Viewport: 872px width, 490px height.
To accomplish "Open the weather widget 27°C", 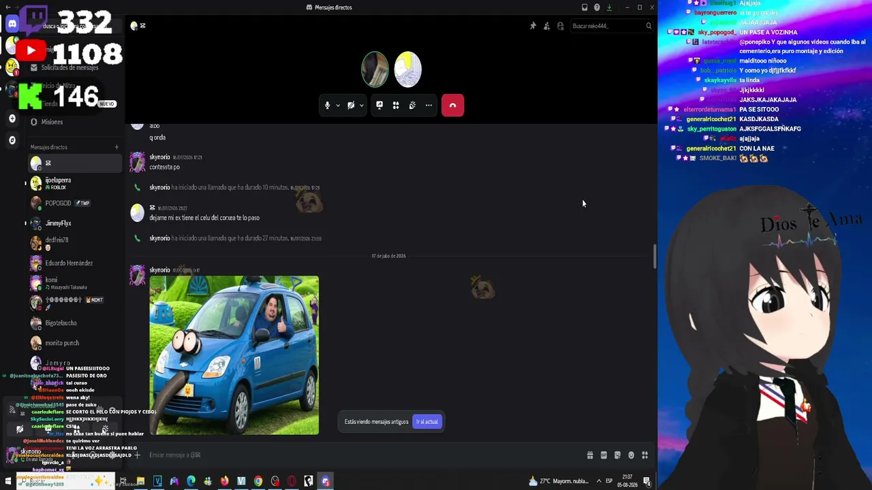I will (x=559, y=481).
